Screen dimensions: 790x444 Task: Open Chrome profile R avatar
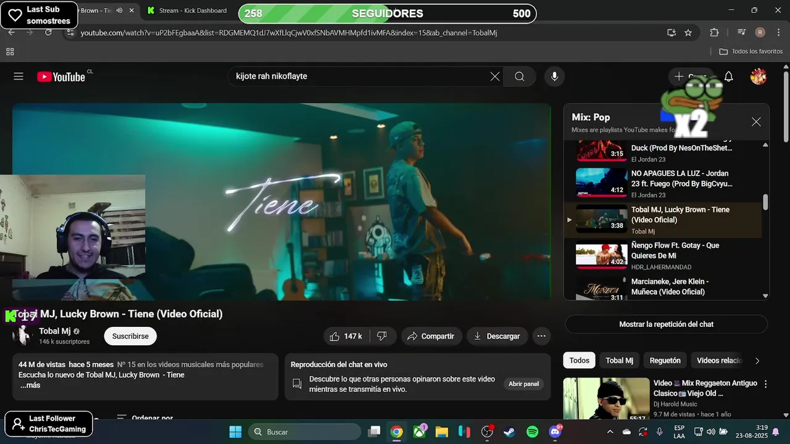tap(760, 33)
